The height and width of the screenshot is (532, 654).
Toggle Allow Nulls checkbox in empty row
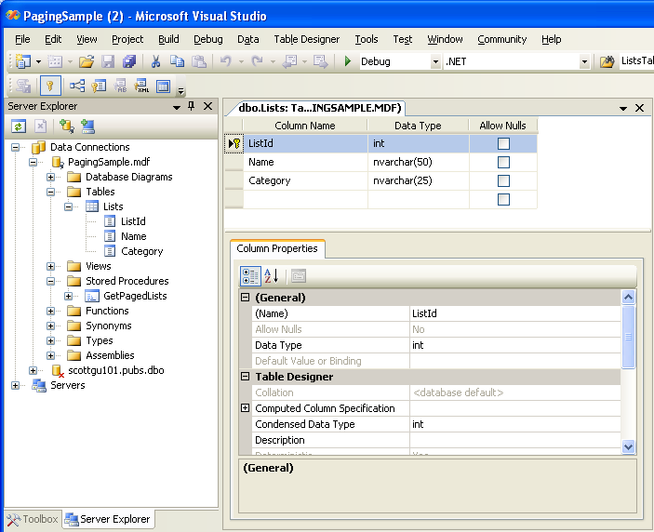(x=503, y=199)
